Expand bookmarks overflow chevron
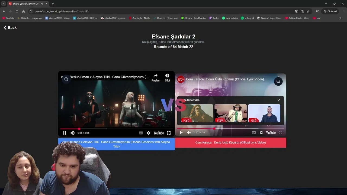This screenshot has width=347, height=195. (340, 18)
